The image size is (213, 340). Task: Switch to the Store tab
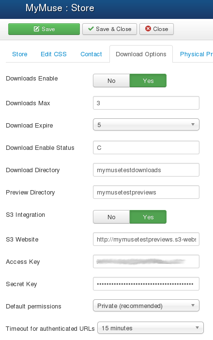pyautogui.click(x=20, y=54)
